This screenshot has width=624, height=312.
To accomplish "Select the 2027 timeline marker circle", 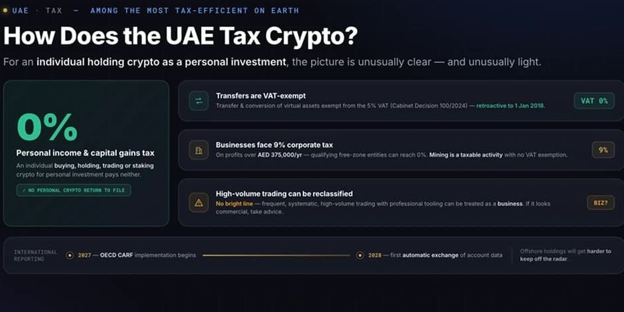I will coord(70,255).
